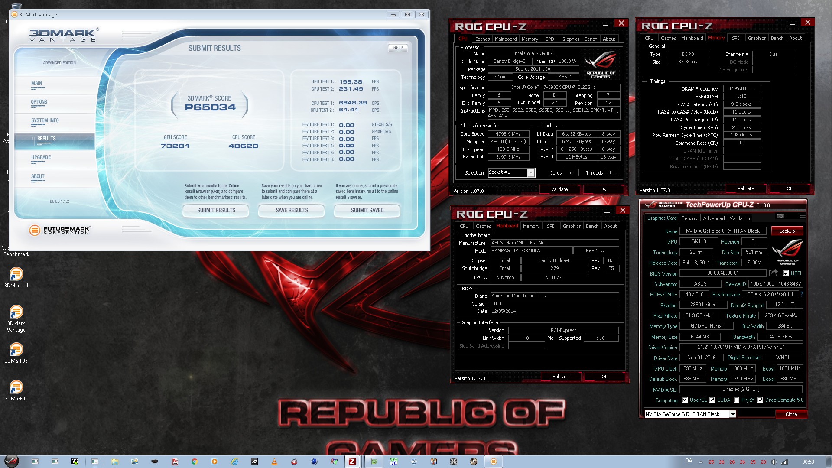Viewport: 832px width, 468px height.
Task: Click SUBMIT SAVED button
Action: coord(367,210)
